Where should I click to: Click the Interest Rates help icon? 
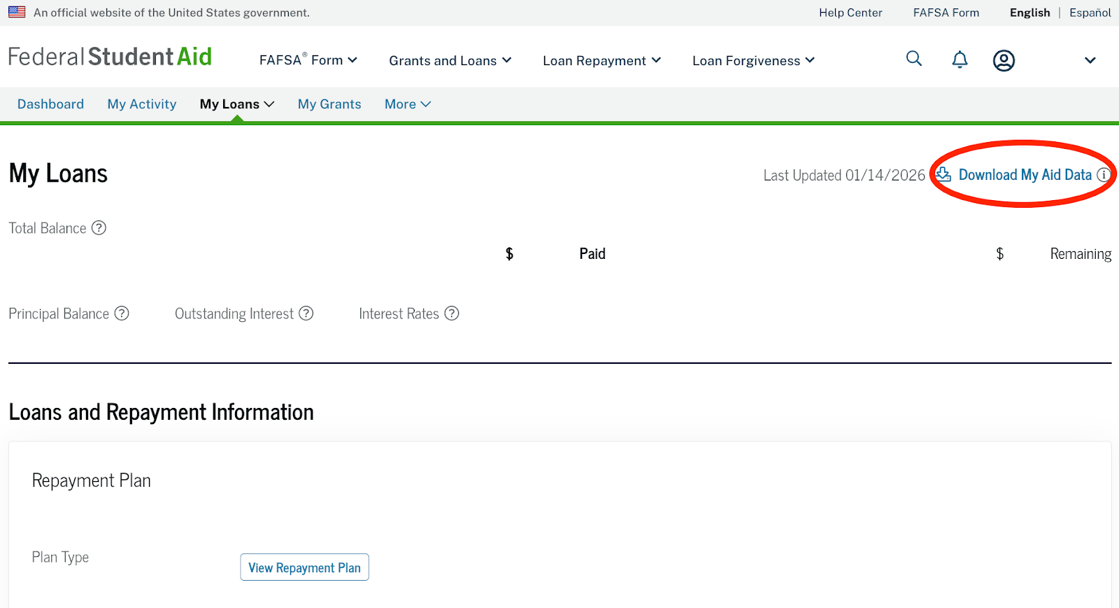[x=452, y=313]
